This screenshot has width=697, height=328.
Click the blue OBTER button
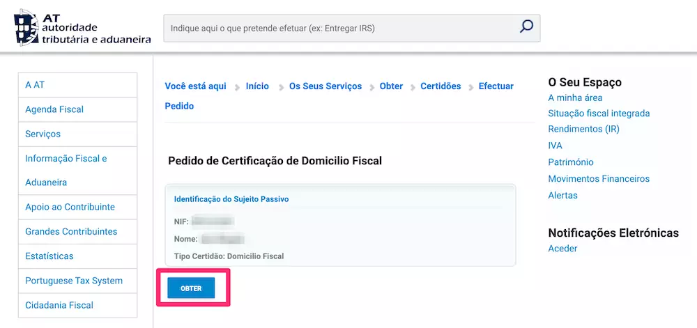(191, 288)
